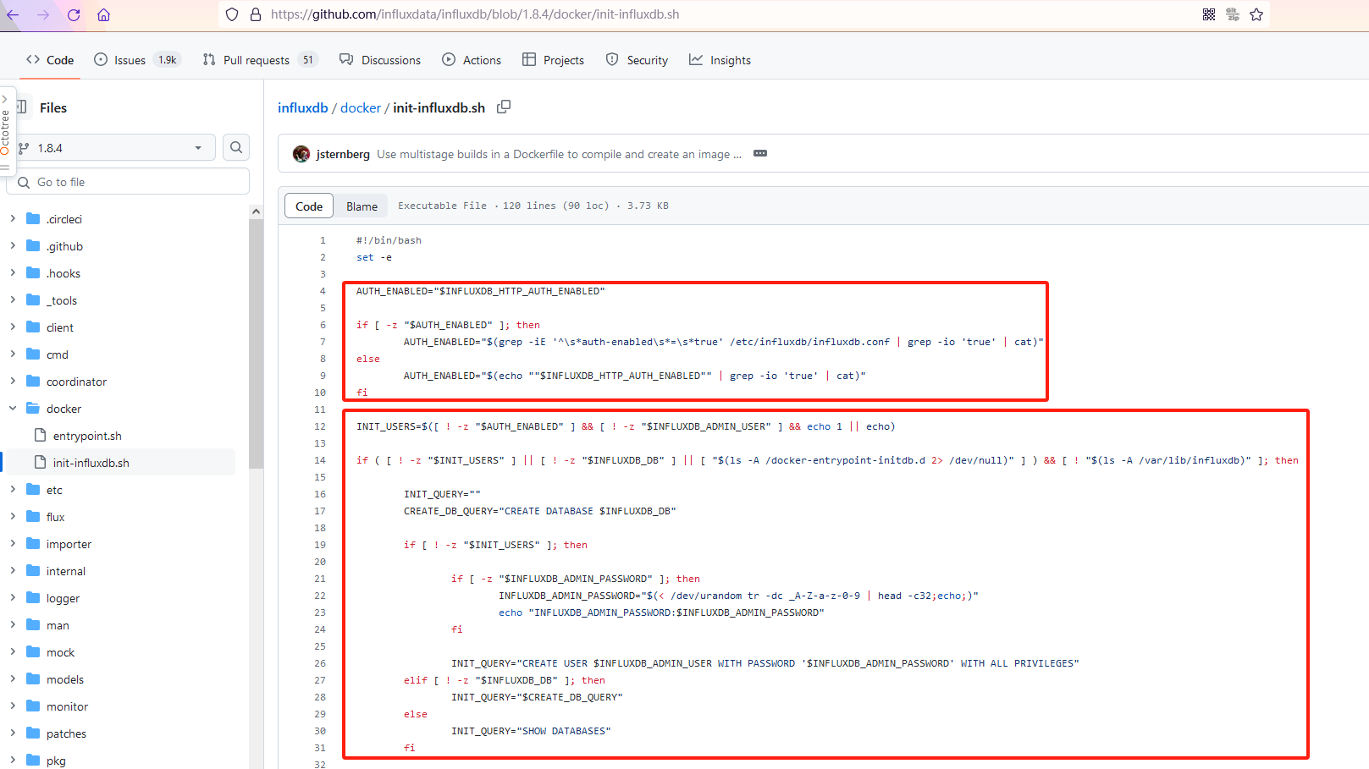
Task: Open the QR code icon in address bar
Action: click(x=1209, y=14)
